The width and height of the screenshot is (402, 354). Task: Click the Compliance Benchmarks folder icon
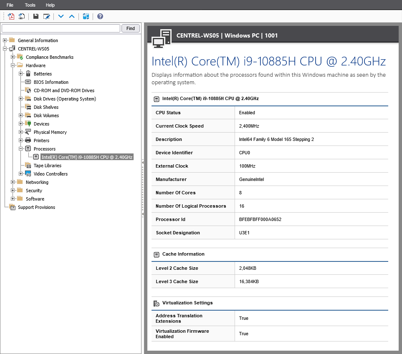pyautogui.click(x=20, y=57)
